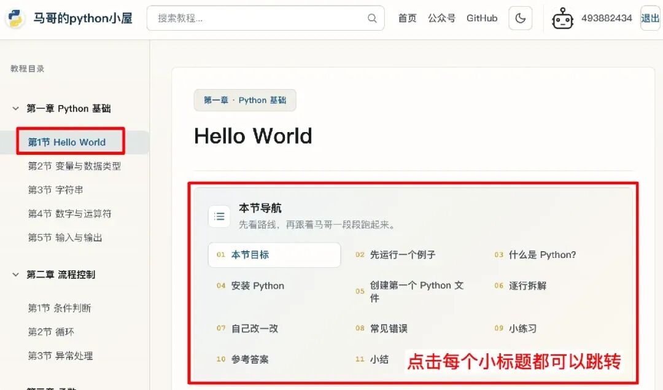Jump to 07 自己改一改
The height and width of the screenshot is (390, 663).
[247, 329]
